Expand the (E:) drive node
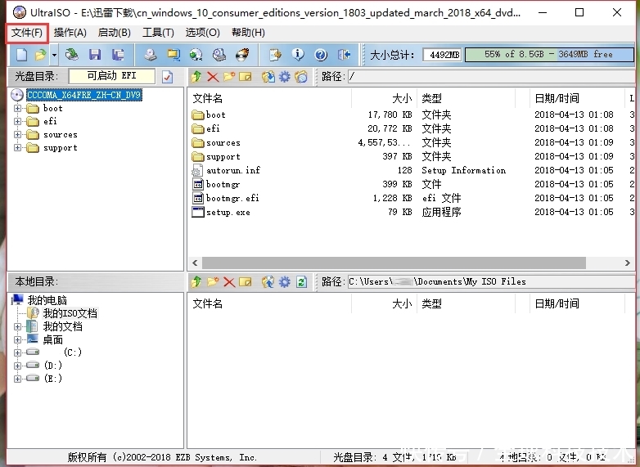 point(17,379)
